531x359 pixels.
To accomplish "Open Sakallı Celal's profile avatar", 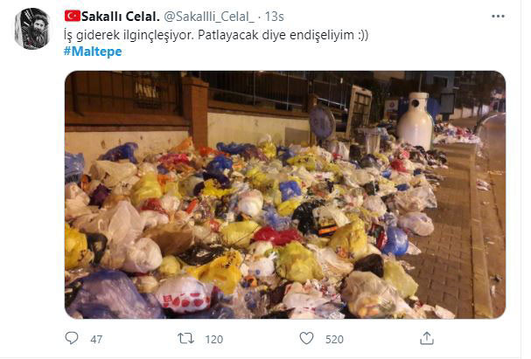I will [x=32, y=29].
